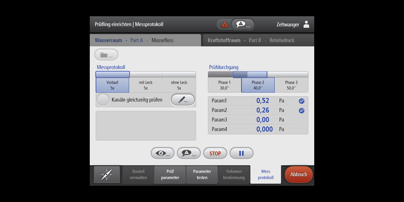Open the folder browse button

click(x=106, y=55)
